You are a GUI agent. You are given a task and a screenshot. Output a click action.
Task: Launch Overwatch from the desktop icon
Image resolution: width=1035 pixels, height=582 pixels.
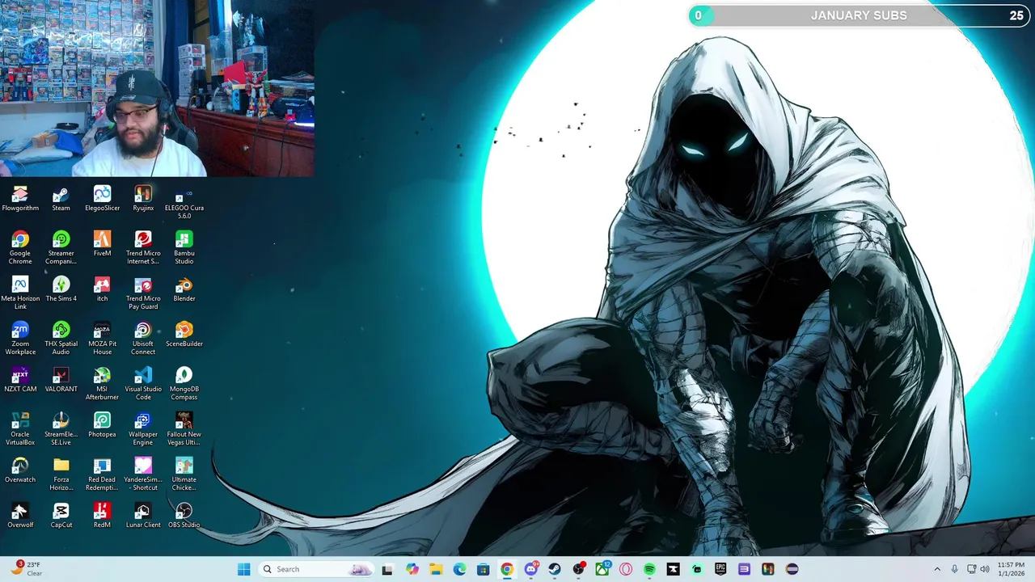point(20,470)
